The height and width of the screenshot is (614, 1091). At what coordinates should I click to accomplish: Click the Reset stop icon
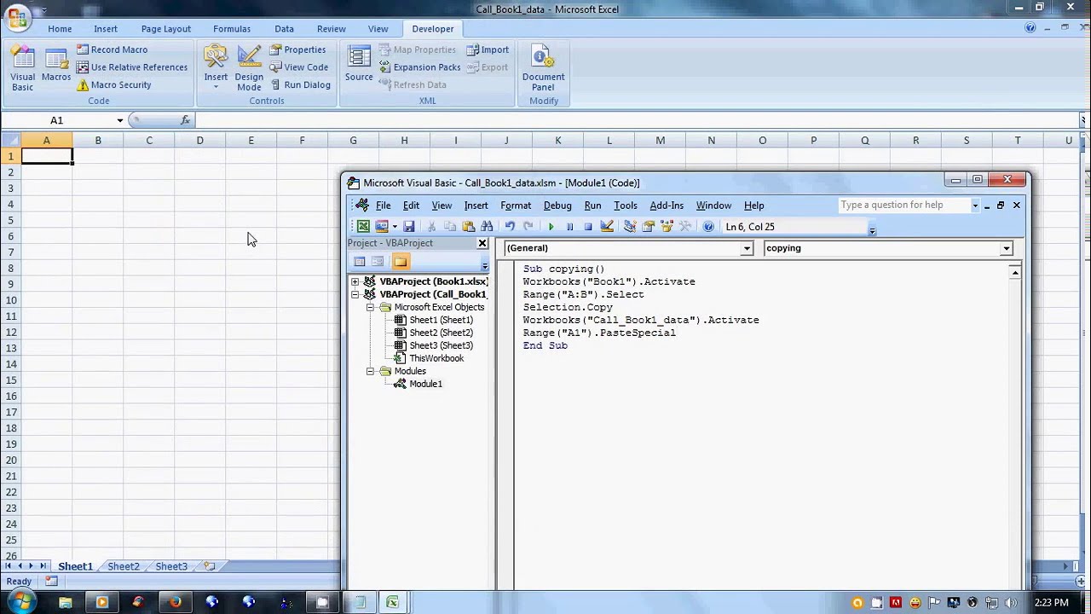click(588, 227)
